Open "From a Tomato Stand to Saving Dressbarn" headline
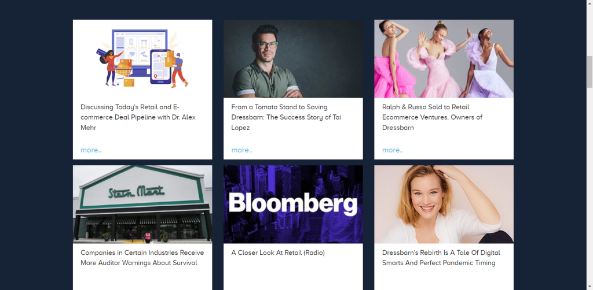This screenshot has width=593, height=290. coord(287,117)
